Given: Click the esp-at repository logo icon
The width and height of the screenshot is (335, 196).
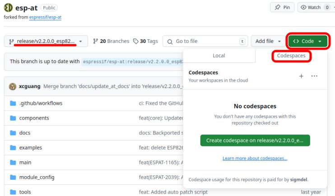Looking at the screenshot, I should tap(8, 8).
